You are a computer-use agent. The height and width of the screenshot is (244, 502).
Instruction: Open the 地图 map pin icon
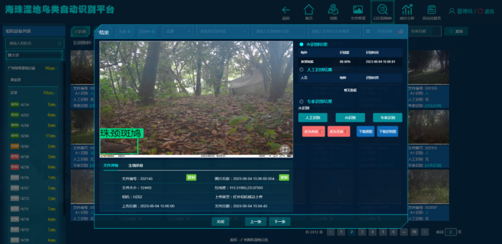tap(333, 10)
